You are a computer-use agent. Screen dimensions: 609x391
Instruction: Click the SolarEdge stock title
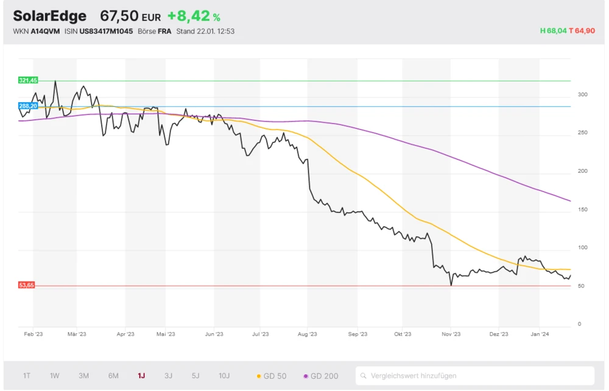click(50, 16)
